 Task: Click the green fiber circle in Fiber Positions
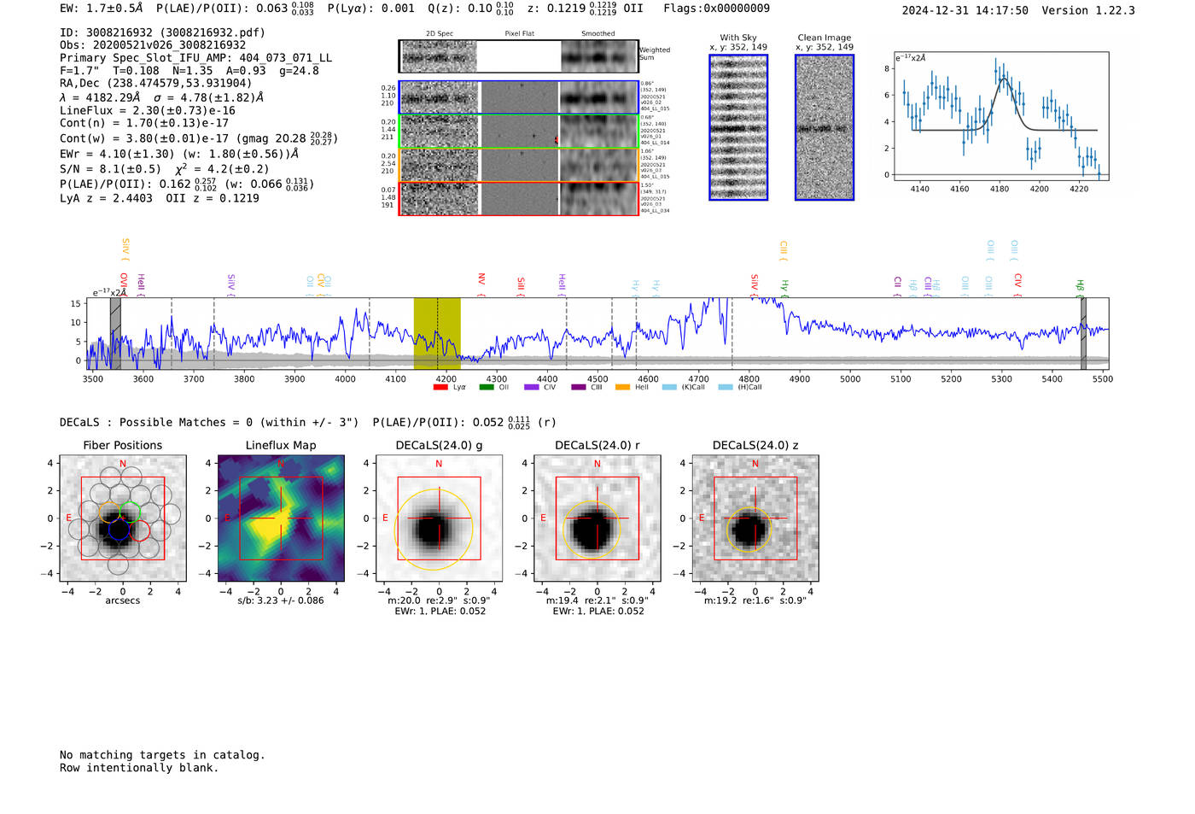pos(131,512)
